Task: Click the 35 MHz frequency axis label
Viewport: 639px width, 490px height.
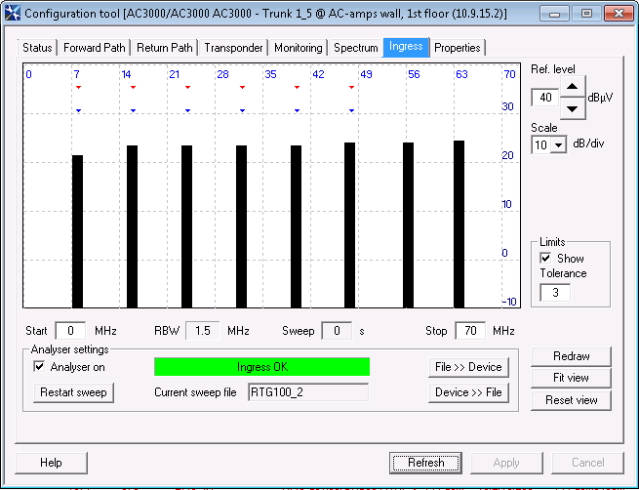Action: coord(270,74)
